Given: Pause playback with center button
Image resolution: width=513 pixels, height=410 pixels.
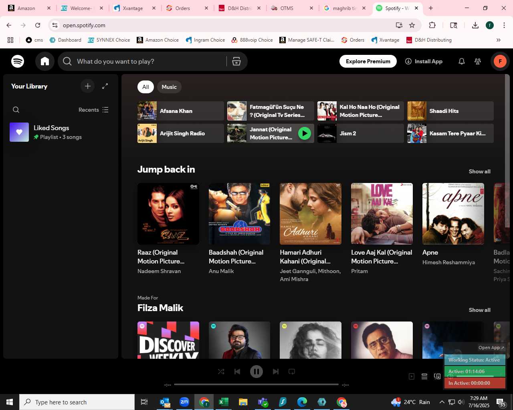Looking at the screenshot, I should tap(256, 372).
